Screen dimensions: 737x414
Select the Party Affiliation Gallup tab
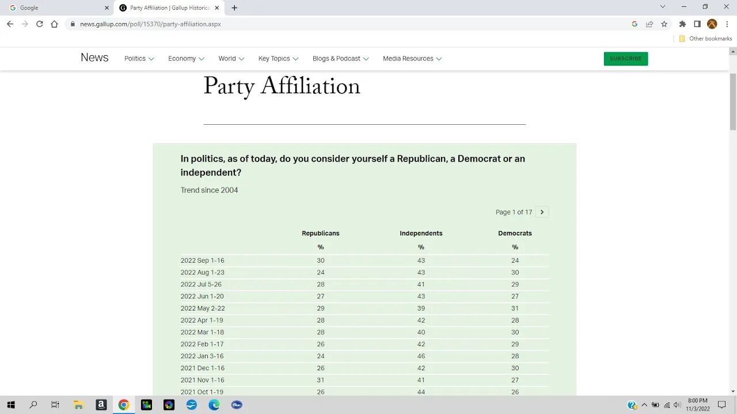point(169,8)
